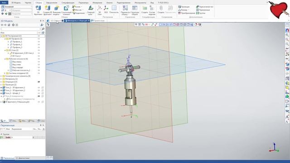Toggle visibility of Профиль_1
This screenshot has height=163, width=290.
pos(39,42)
